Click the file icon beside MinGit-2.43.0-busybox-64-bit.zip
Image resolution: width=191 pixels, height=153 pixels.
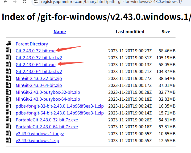(x=8, y=99)
